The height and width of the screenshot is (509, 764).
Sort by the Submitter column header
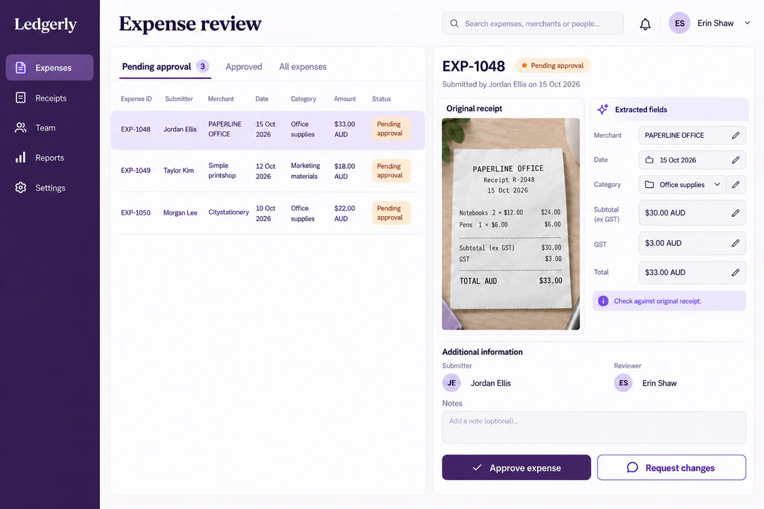pyautogui.click(x=179, y=99)
